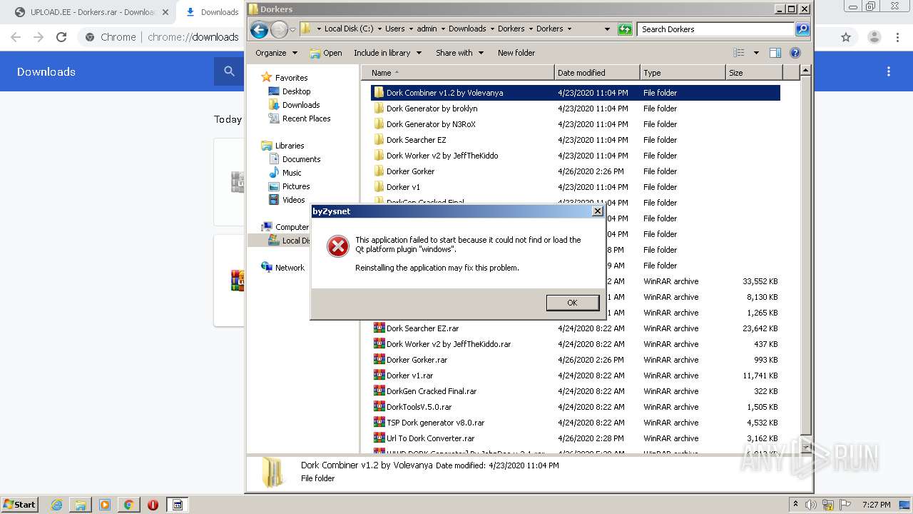Viewport: 913px width, 514px height.
Task: Click OK in the byZysnet error dialog
Action: coord(572,303)
